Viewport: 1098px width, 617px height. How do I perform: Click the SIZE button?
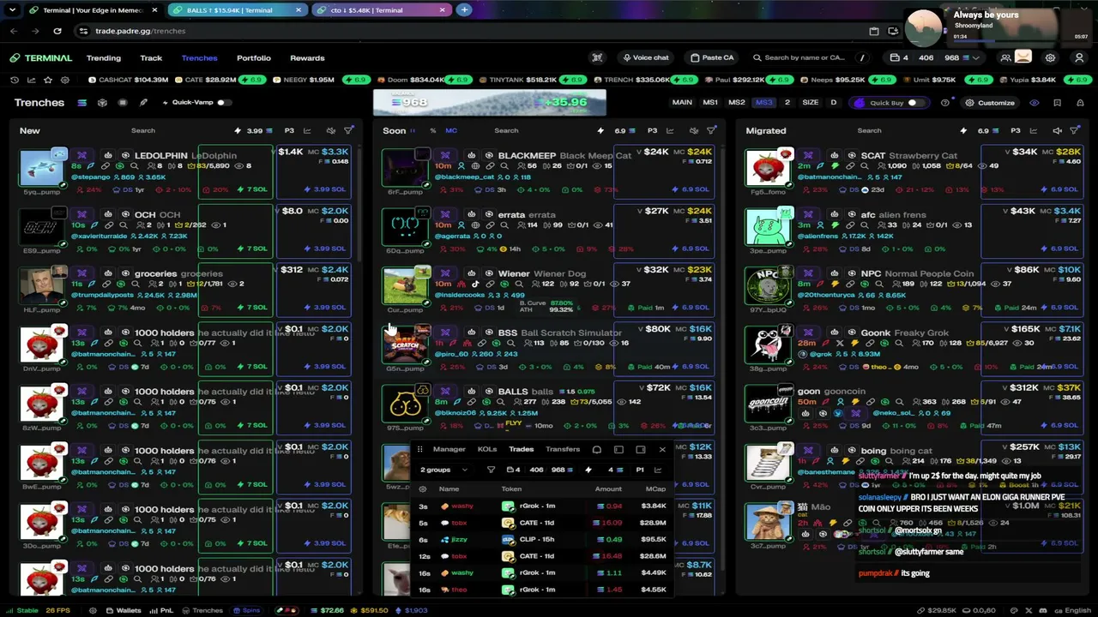point(810,103)
